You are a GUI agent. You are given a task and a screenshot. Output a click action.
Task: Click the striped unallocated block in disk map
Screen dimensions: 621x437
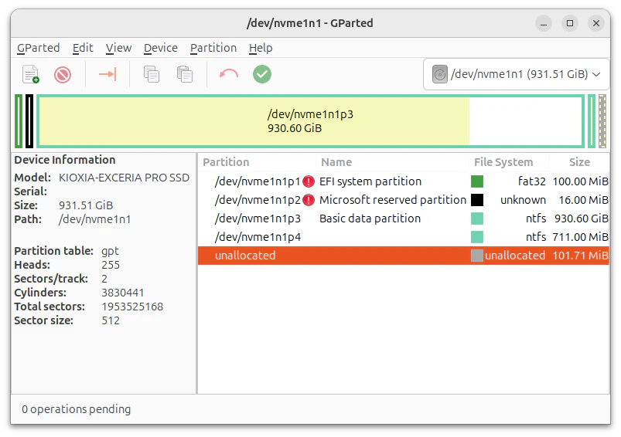point(602,121)
